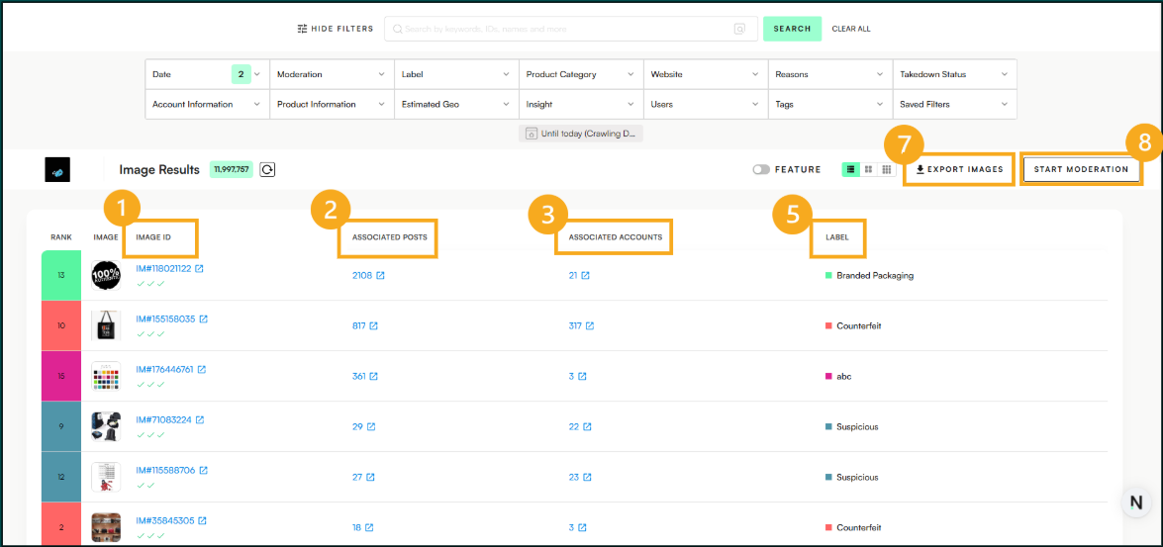The width and height of the screenshot is (1163, 547).
Task: Click the LABEL column header
Action: coord(837,237)
